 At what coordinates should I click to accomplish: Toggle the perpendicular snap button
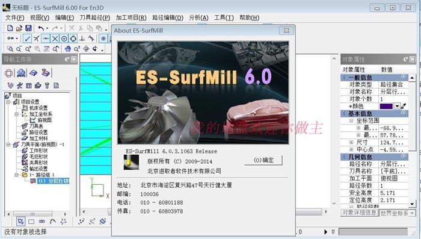coord(82,39)
